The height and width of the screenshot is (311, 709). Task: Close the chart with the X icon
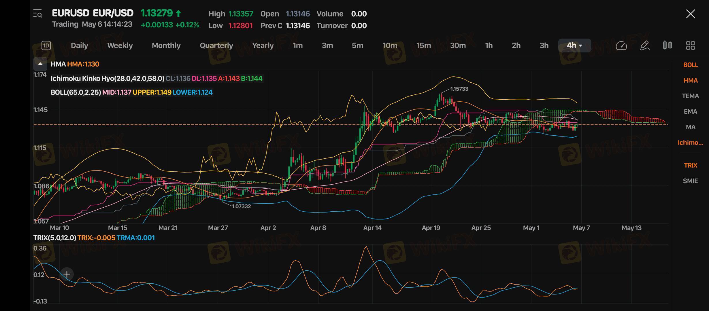pyautogui.click(x=690, y=14)
